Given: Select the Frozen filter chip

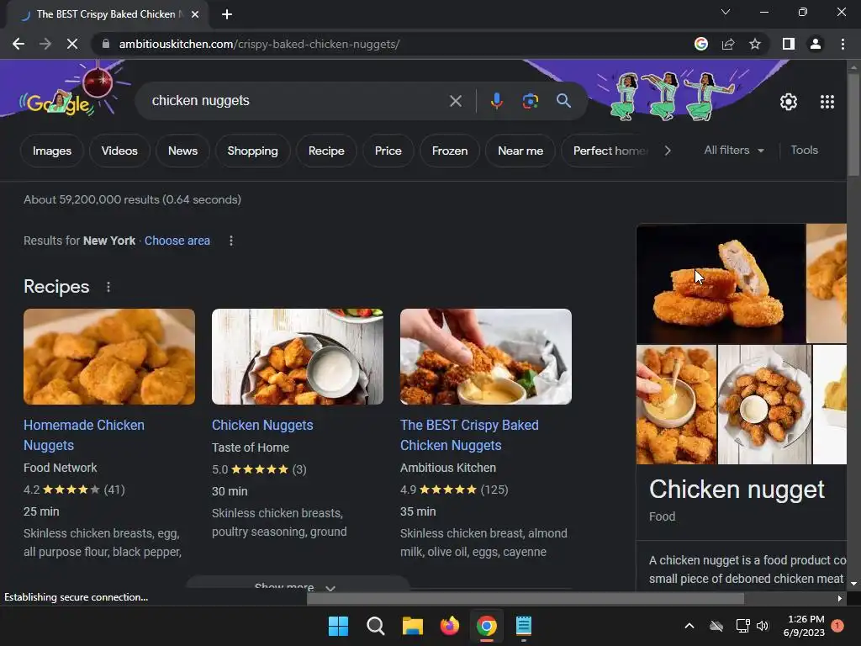Looking at the screenshot, I should point(450,151).
